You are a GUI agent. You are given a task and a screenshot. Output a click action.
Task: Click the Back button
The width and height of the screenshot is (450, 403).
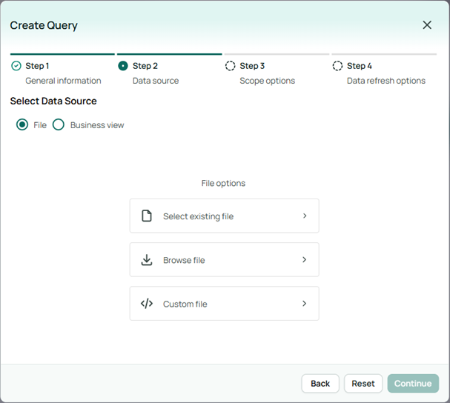320,384
